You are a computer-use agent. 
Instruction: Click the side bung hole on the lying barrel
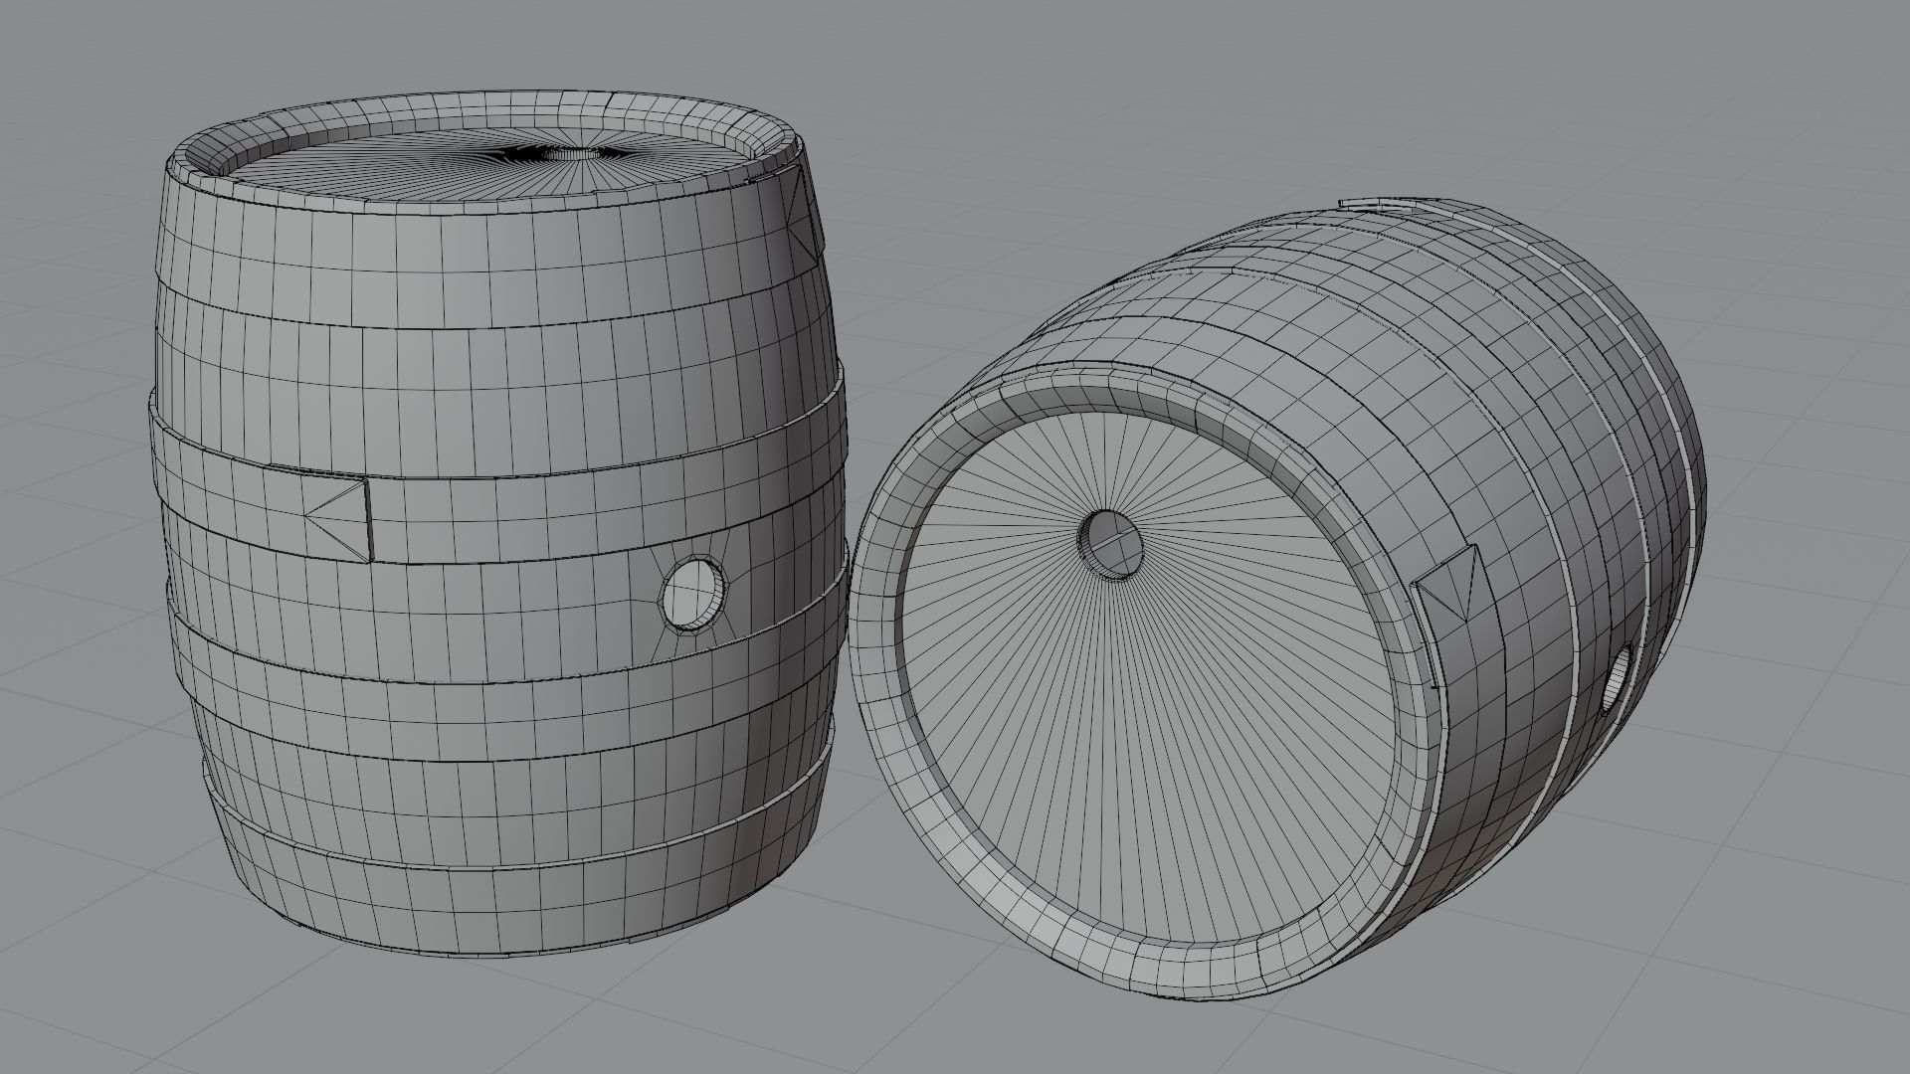(1620, 679)
